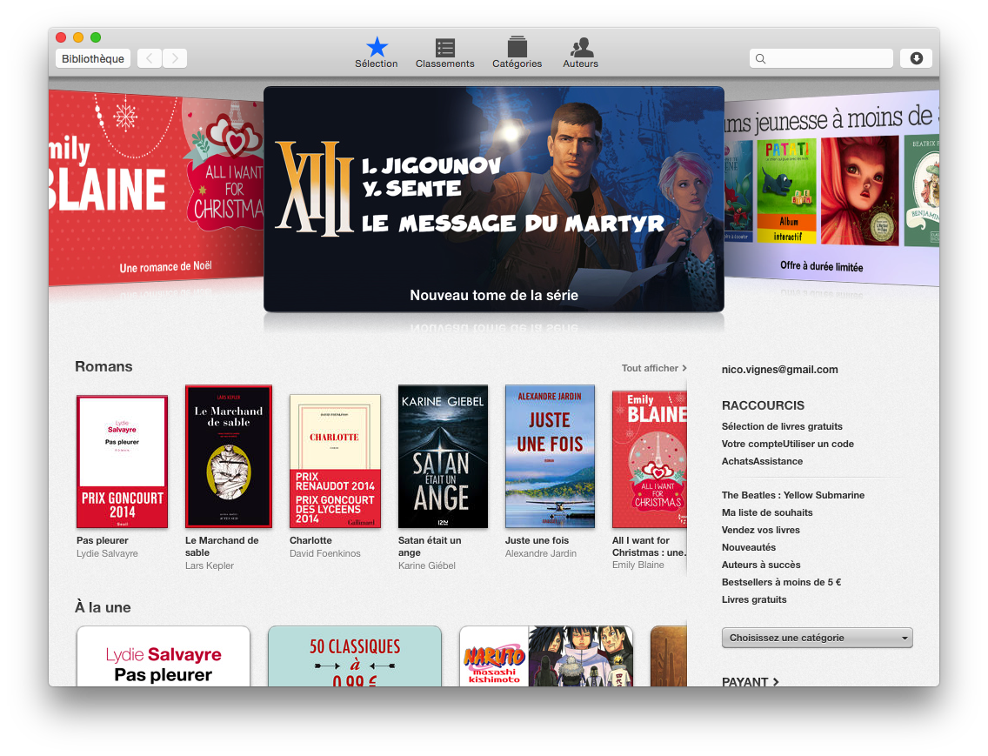Open the Classements list tab
The height and width of the screenshot is (756, 988).
pos(444,53)
